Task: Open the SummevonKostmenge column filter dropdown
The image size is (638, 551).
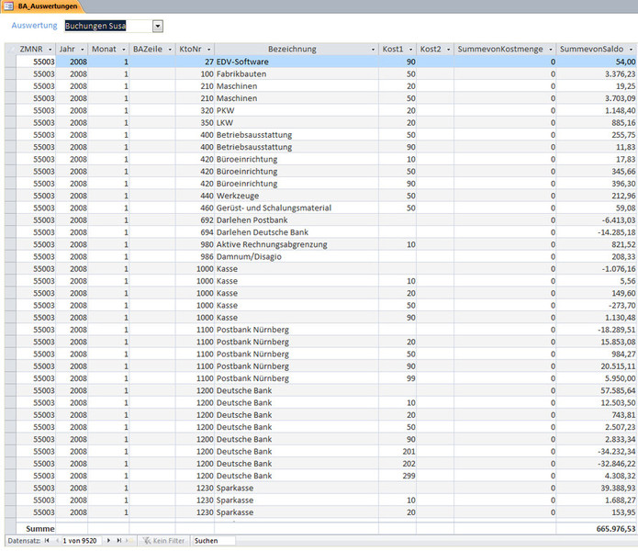Action: click(551, 50)
